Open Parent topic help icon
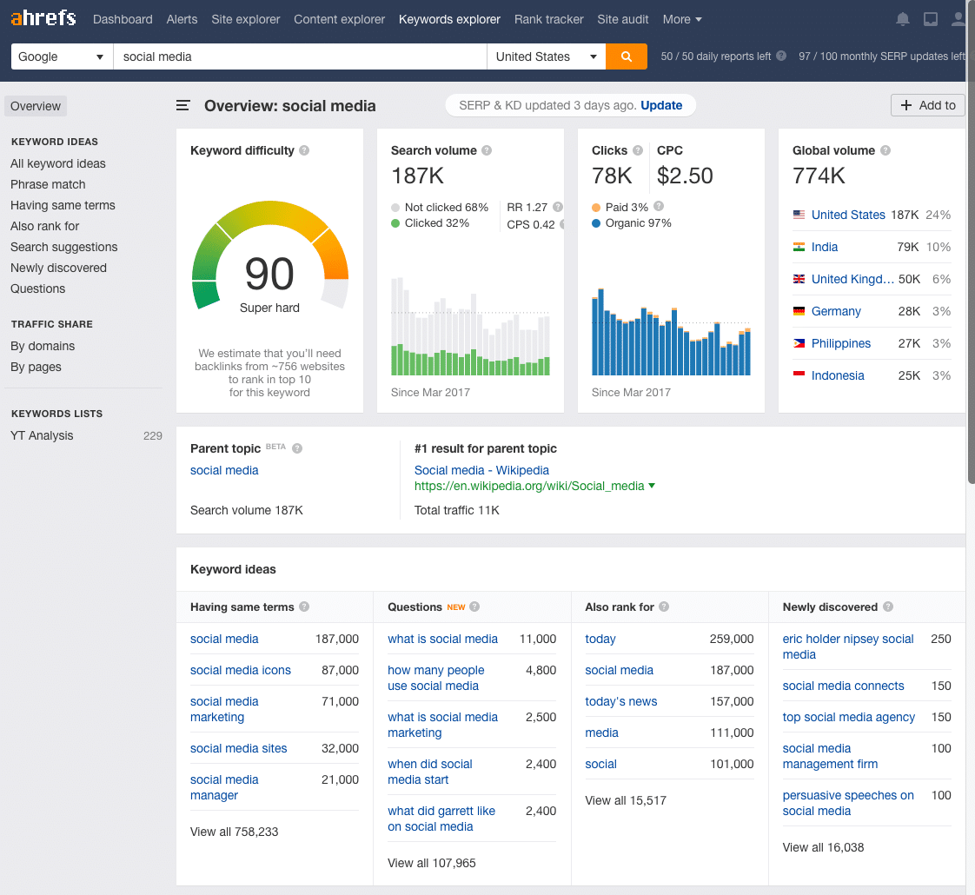The width and height of the screenshot is (975, 895). pyautogui.click(x=297, y=448)
